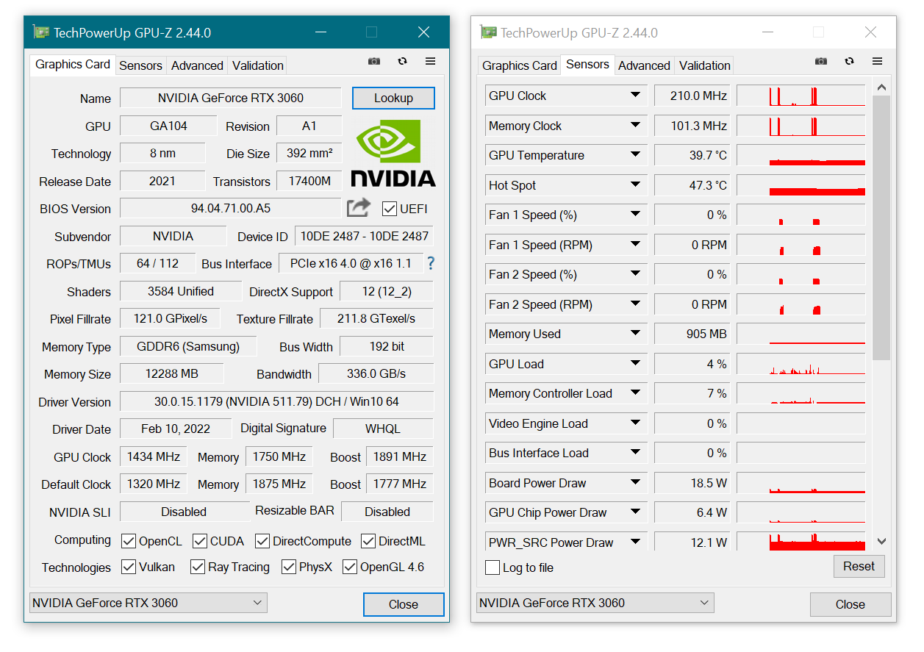Click the Bandwidth value 336.0 GB/s
Viewport: 924px width, 652px height.
(376, 373)
